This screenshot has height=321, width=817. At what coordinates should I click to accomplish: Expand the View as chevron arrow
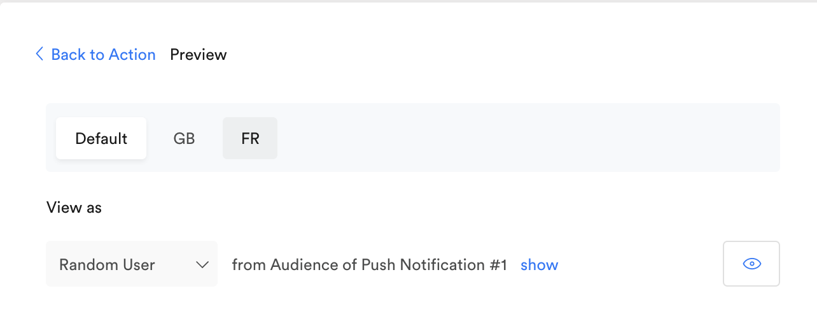tap(202, 264)
